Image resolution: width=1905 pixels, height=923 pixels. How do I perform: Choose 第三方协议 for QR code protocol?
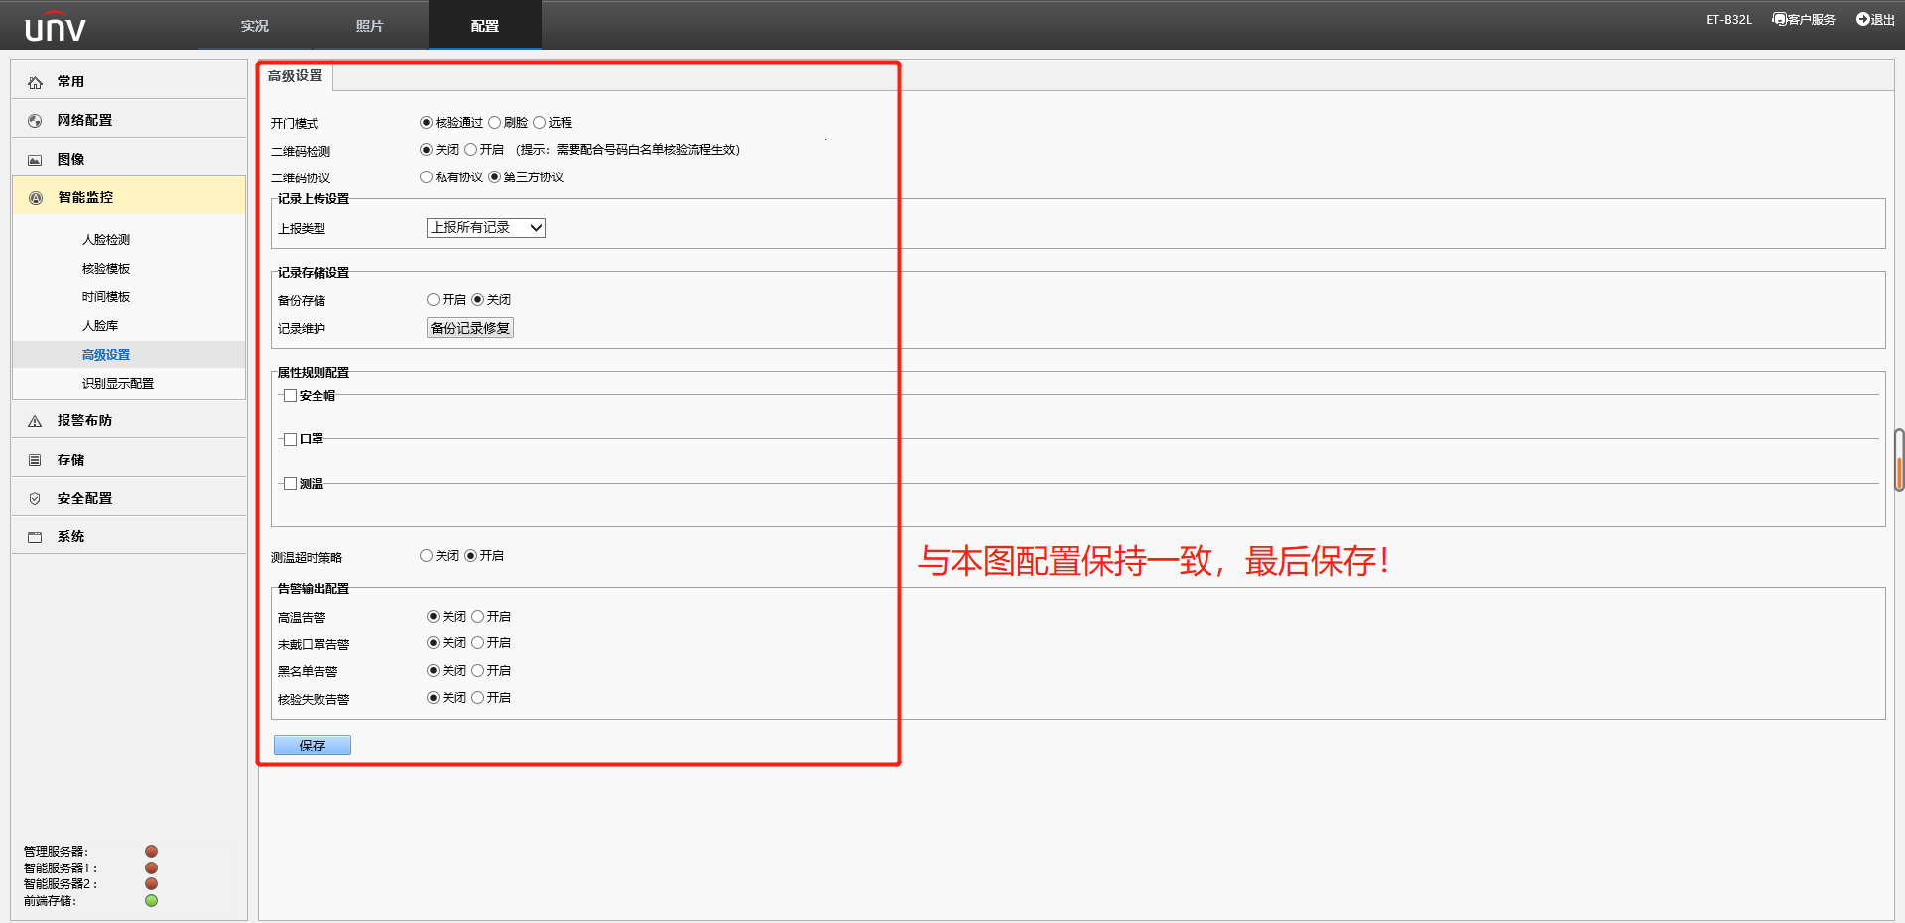(x=494, y=177)
